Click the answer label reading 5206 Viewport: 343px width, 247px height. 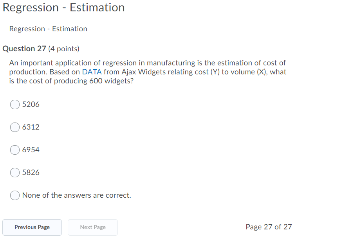(31, 105)
